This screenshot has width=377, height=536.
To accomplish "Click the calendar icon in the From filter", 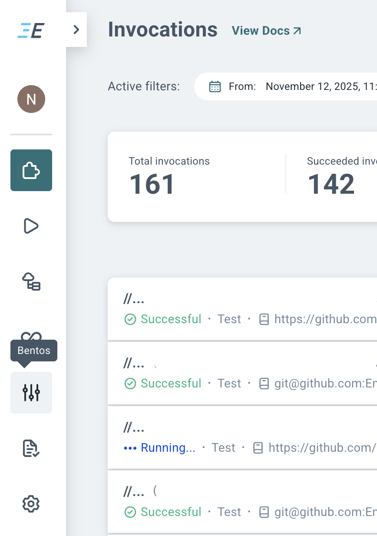I will pyautogui.click(x=215, y=86).
